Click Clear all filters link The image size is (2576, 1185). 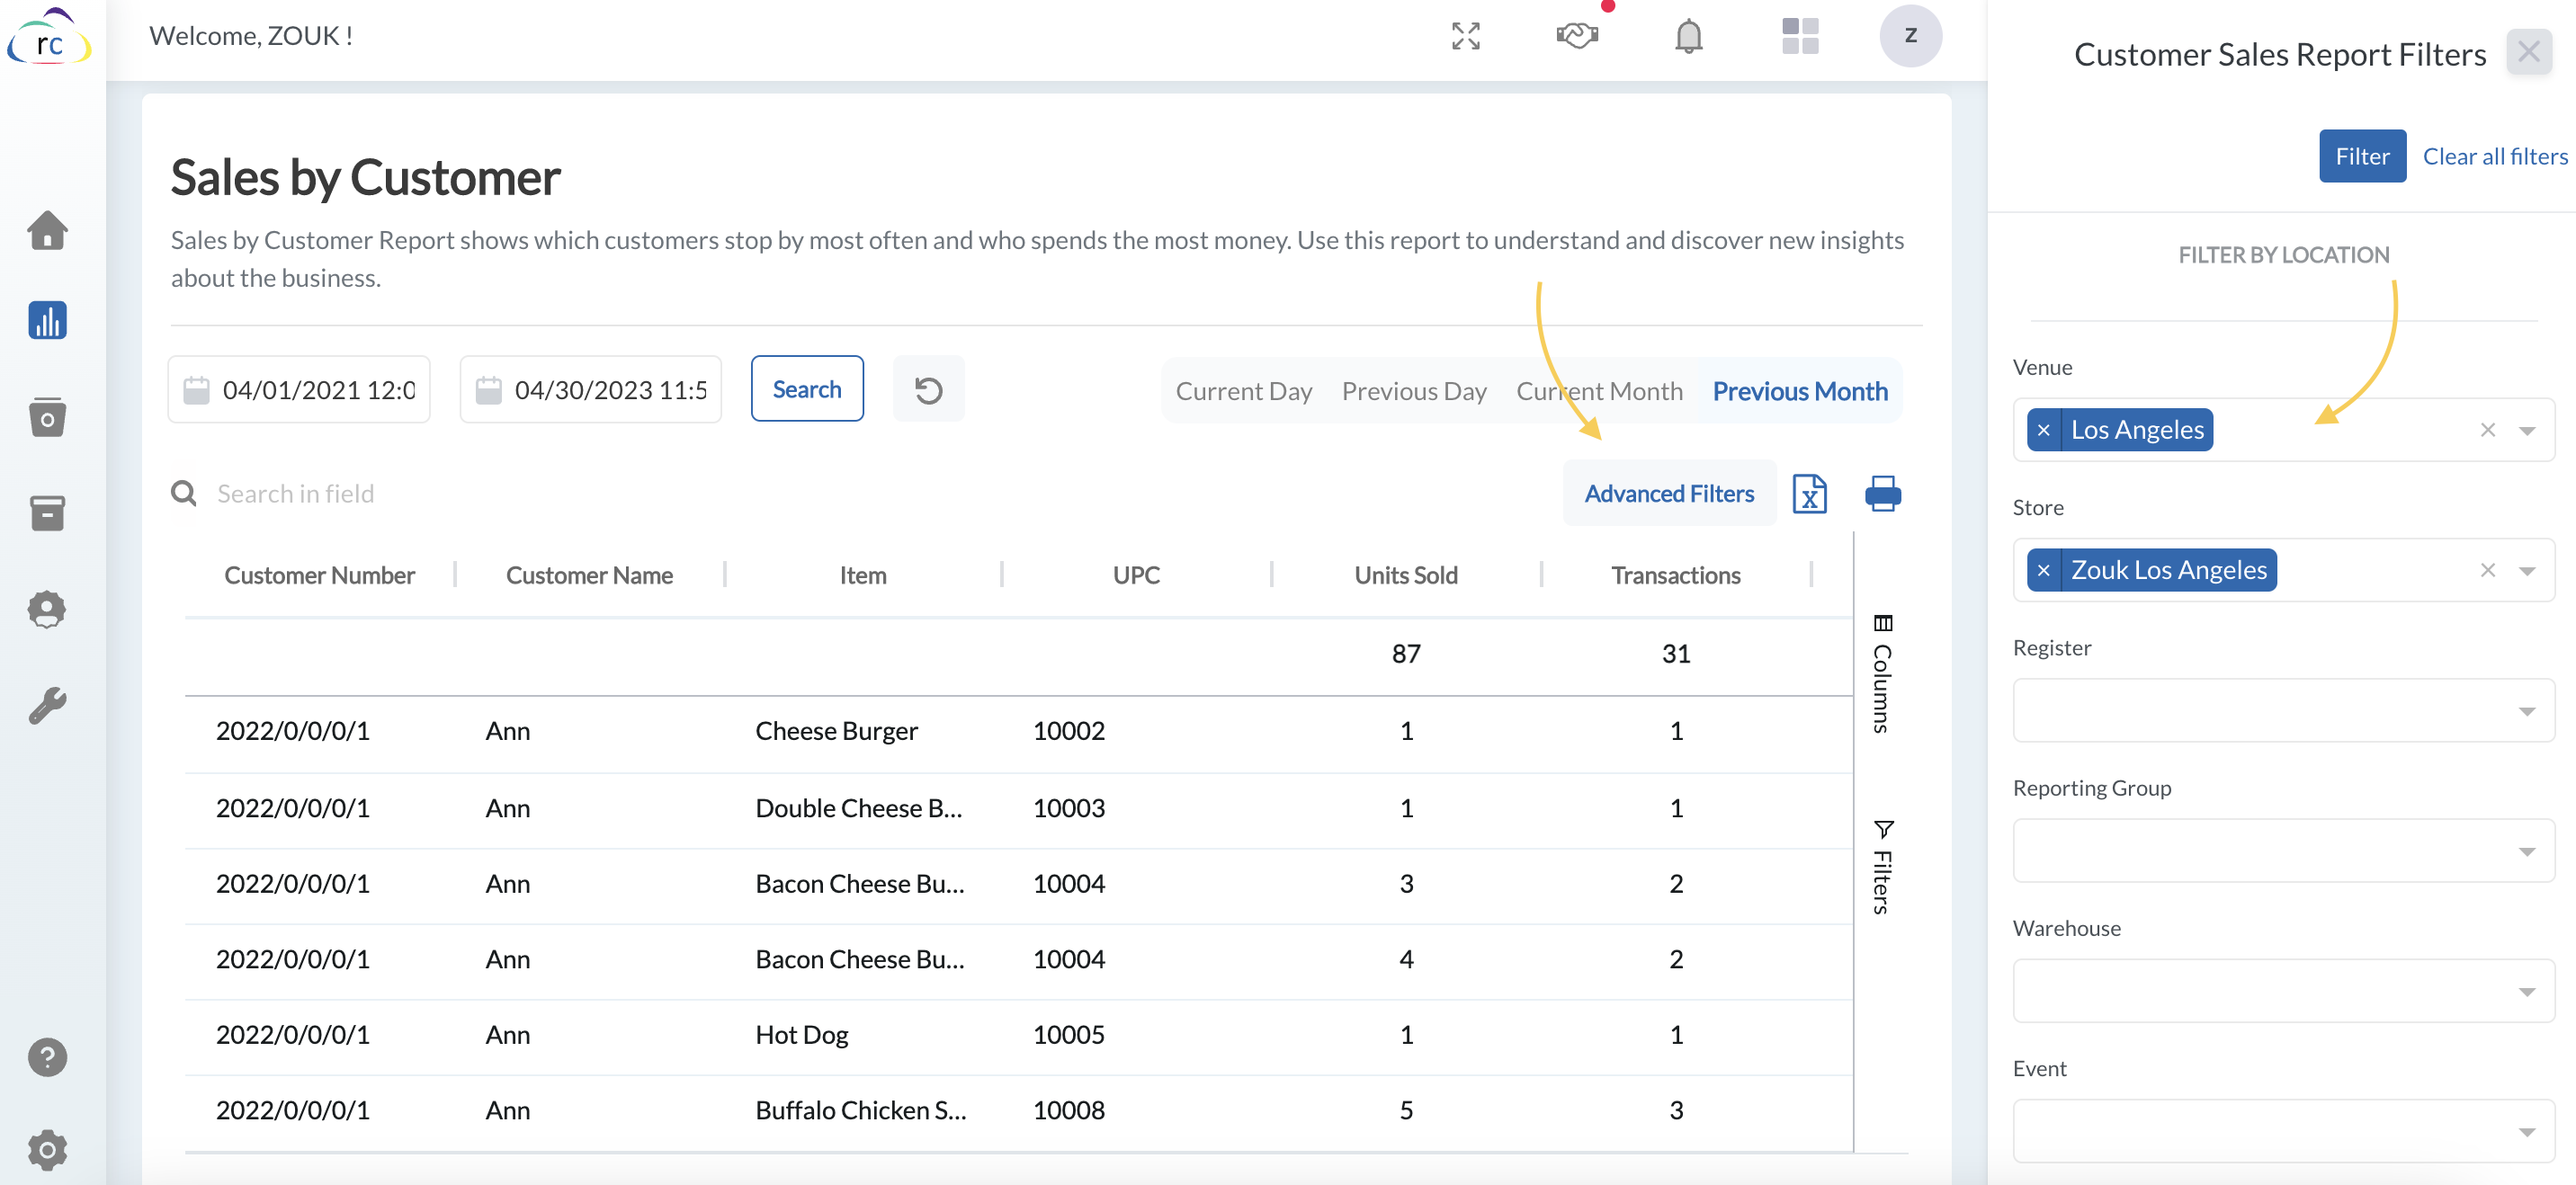2494,156
